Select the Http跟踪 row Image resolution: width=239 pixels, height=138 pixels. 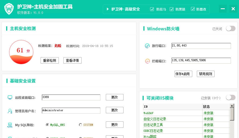coord(186,136)
